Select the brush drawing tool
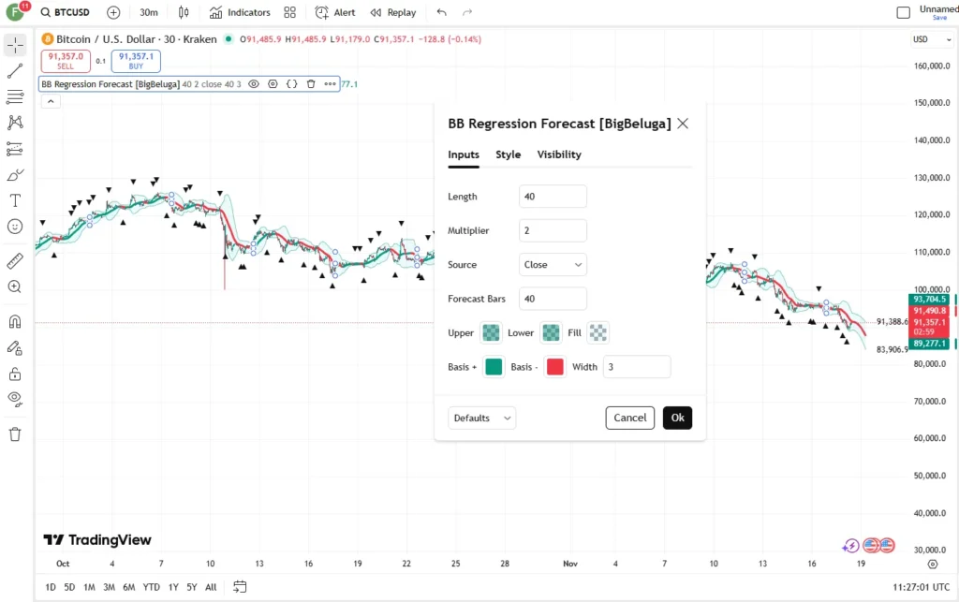Screen dimensions: 959x602 (15, 175)
